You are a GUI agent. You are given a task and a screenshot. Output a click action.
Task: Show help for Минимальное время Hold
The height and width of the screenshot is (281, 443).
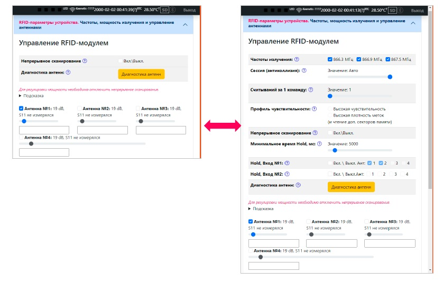[319, 143]
